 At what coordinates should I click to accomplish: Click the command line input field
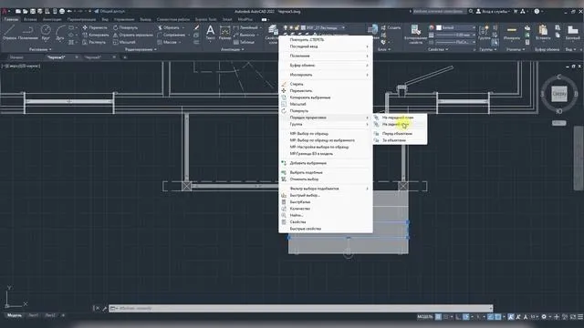tap(301, 308)
